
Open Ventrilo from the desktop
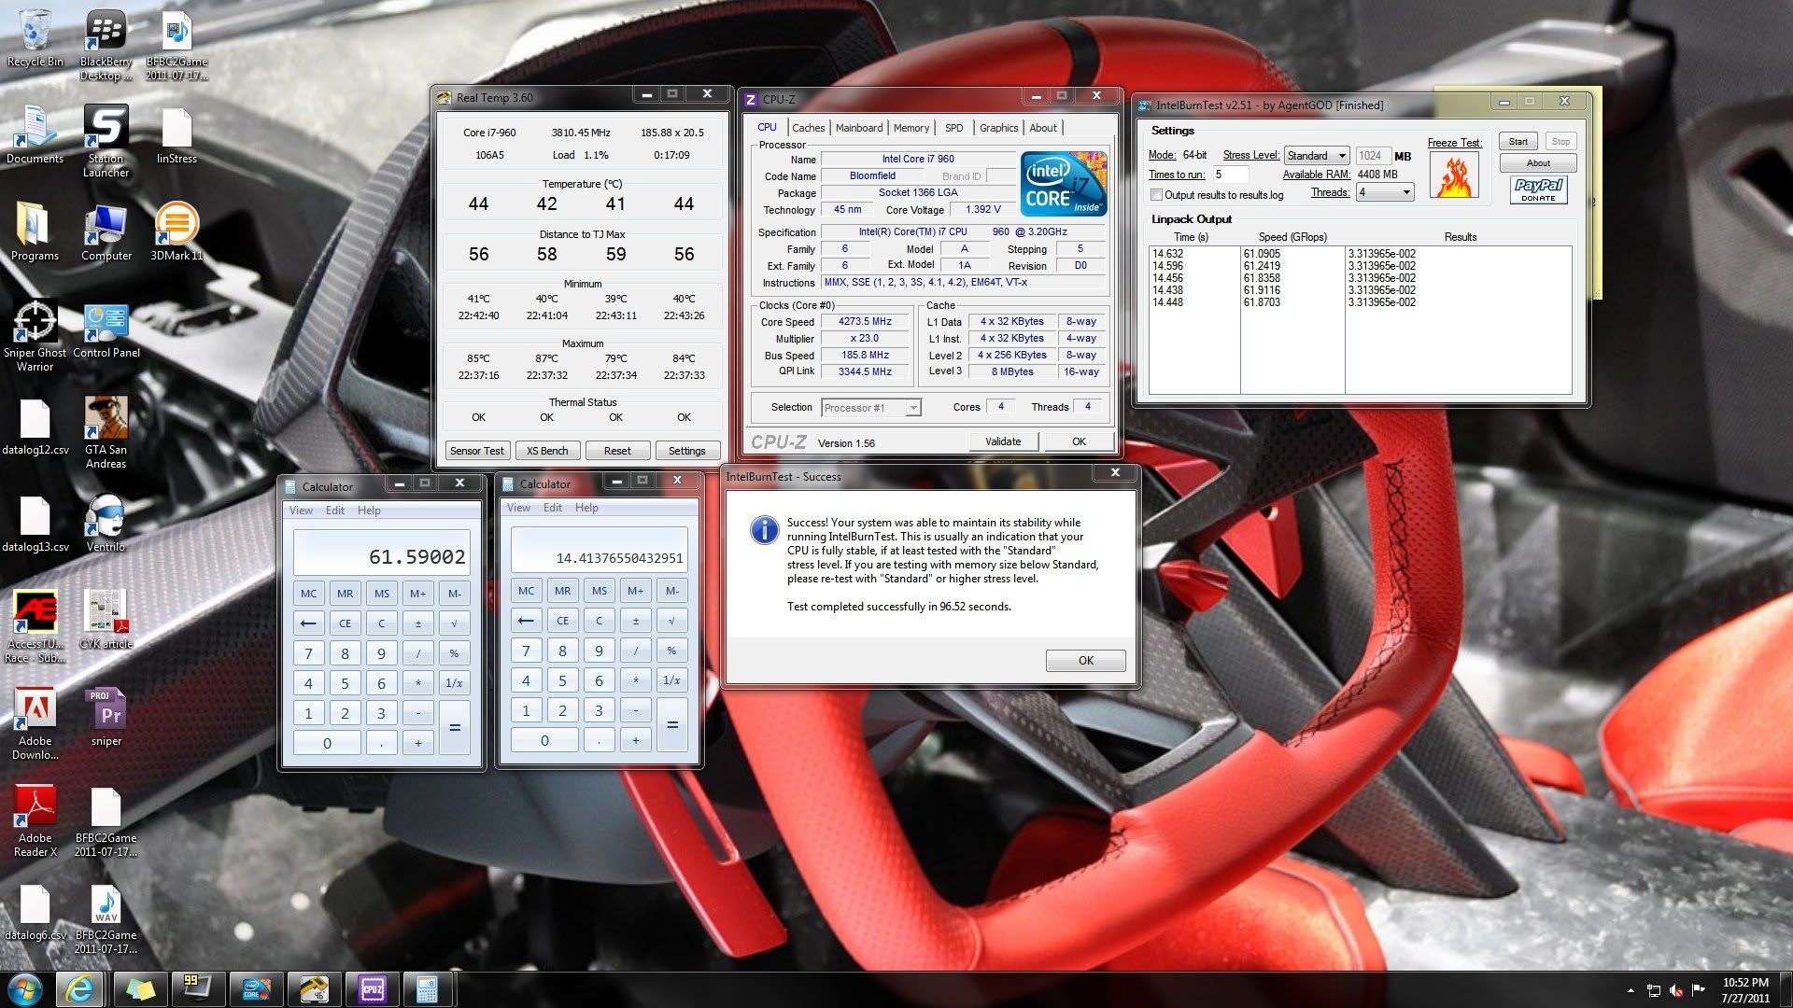(x=107, y=513)
